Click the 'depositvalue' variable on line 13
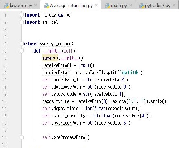The image size is (179, 148). (x=56, y=101)
